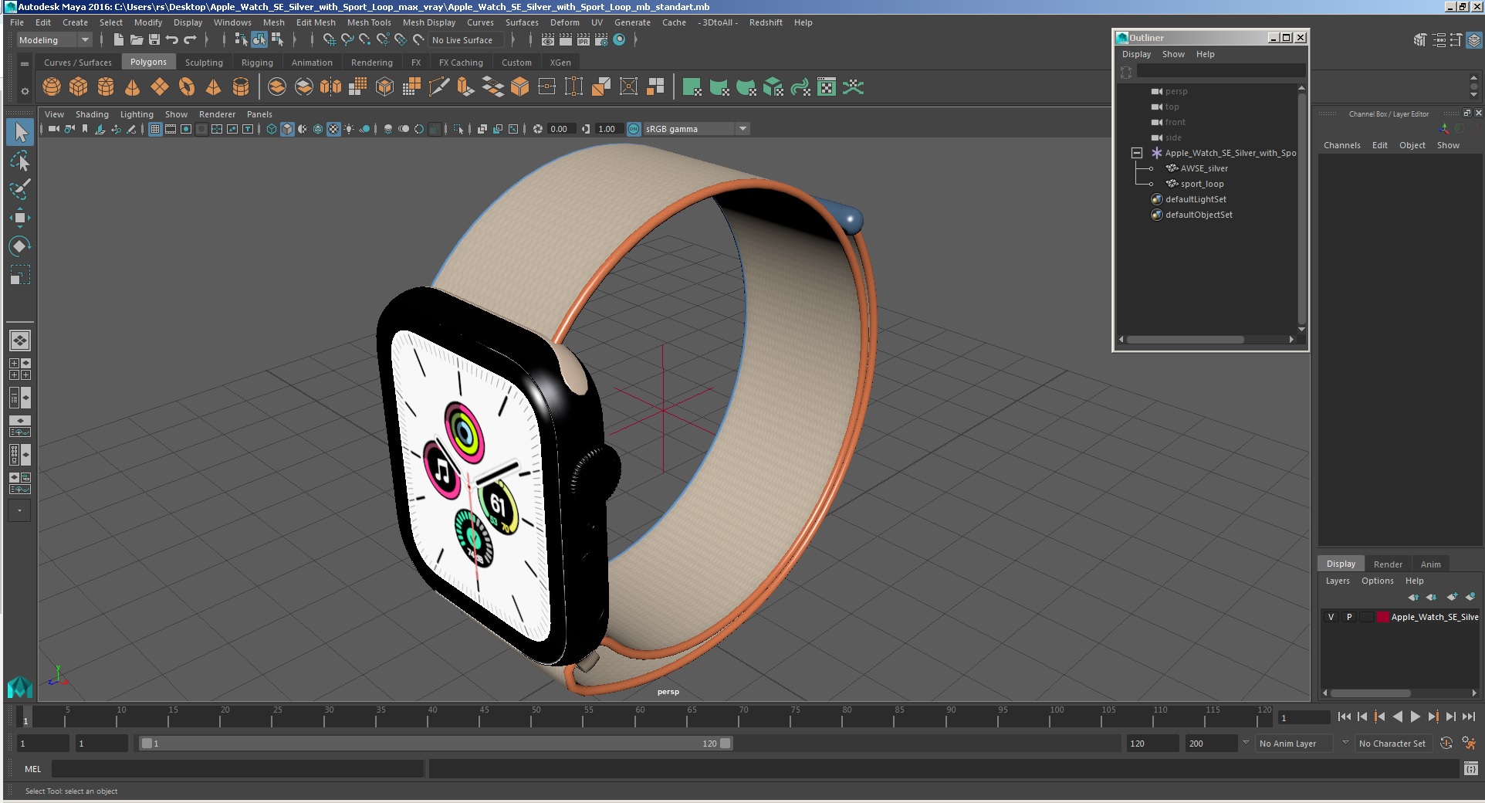Create a polygon cube from the shelf
This screenshot has width=1485, height=803.
tap(79, 87)
